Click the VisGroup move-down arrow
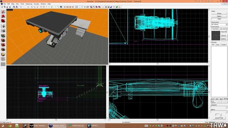The height and width of the screenshot is (128, 228). pos(227,99)
